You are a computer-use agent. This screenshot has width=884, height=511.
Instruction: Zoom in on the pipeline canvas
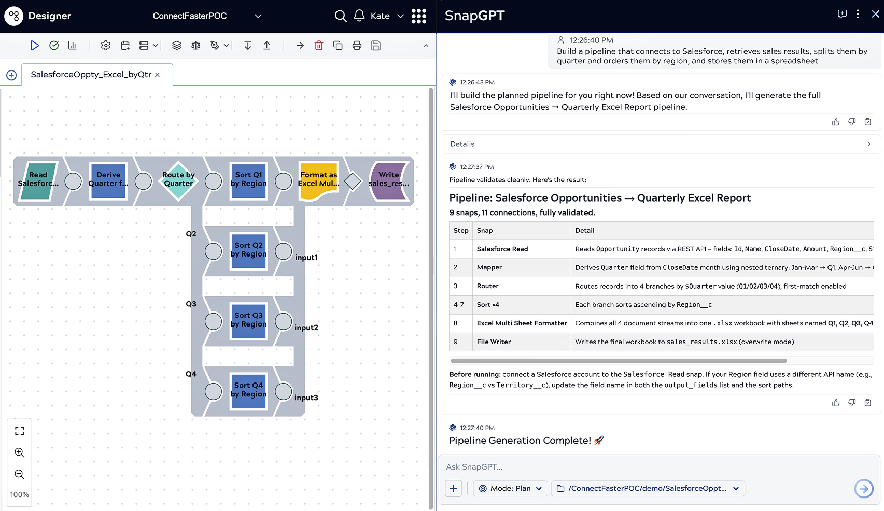(20, 452)
